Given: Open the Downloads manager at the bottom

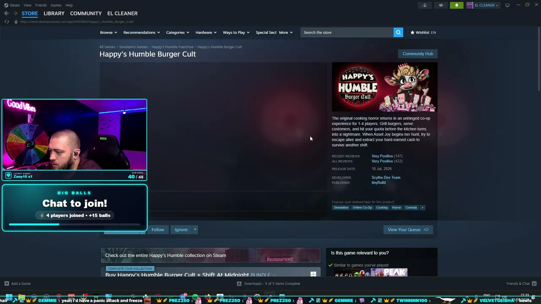Looking at the screenshot, I should (x=268, y=284).
